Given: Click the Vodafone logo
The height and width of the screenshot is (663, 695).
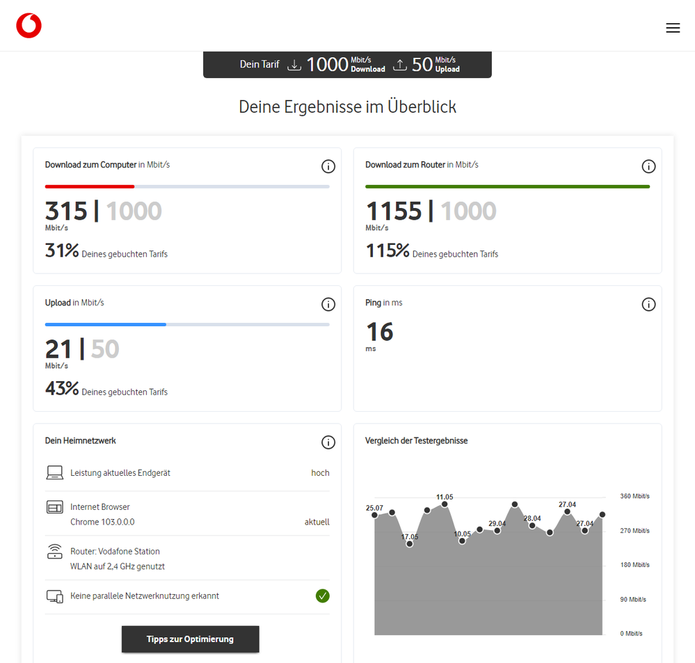Looking at the screenshot, I should (29, 26).
